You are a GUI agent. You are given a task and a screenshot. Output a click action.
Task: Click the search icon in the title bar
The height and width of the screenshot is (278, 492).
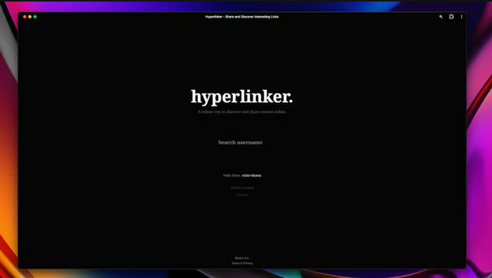440,17
